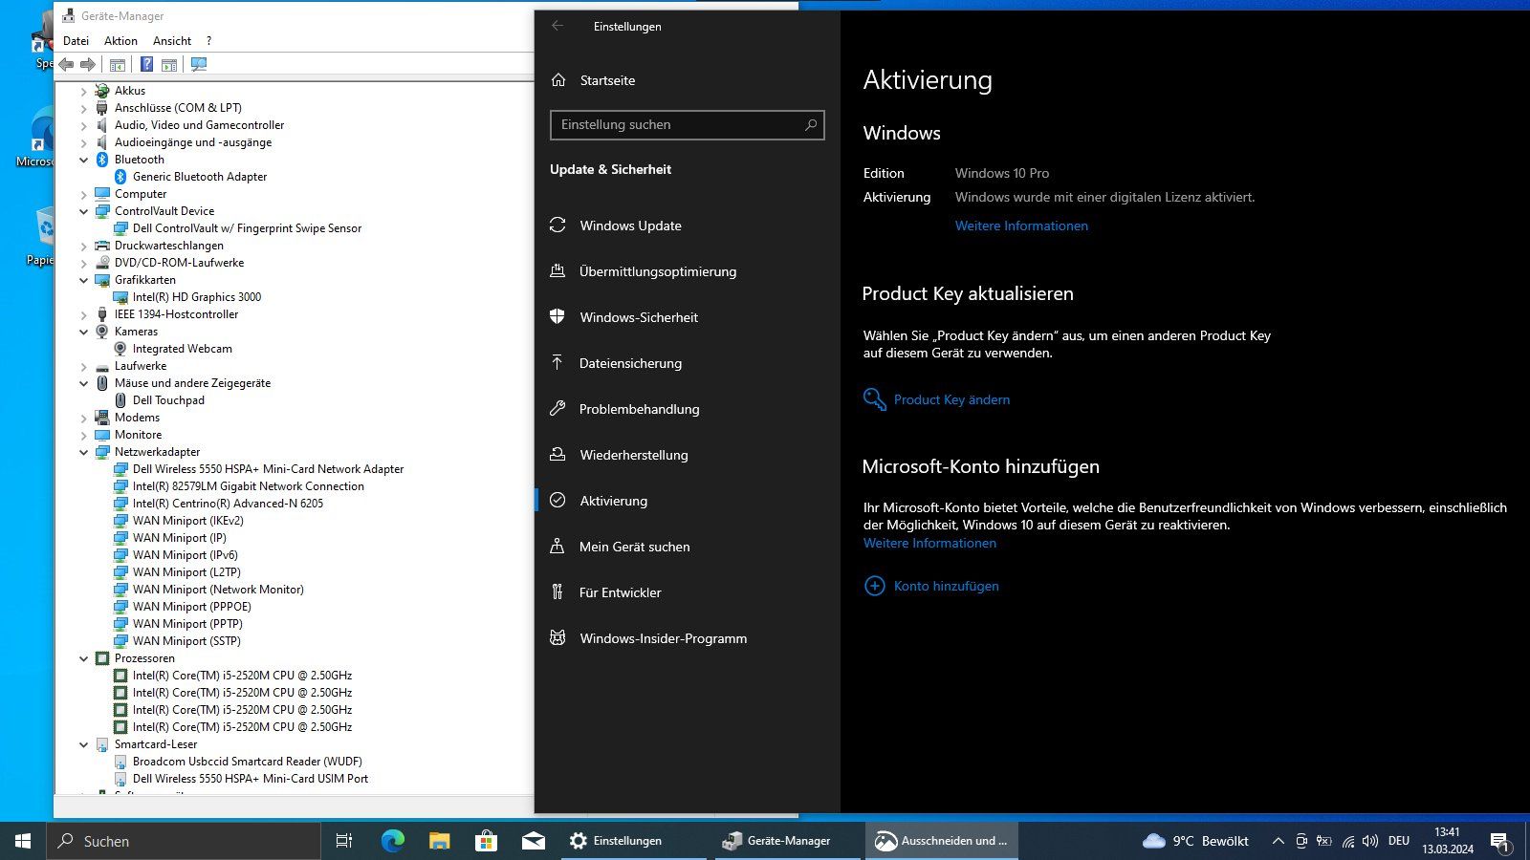
Task: Open the Aktion menu in Geräte-Manager
Action: tap(120, 41)
